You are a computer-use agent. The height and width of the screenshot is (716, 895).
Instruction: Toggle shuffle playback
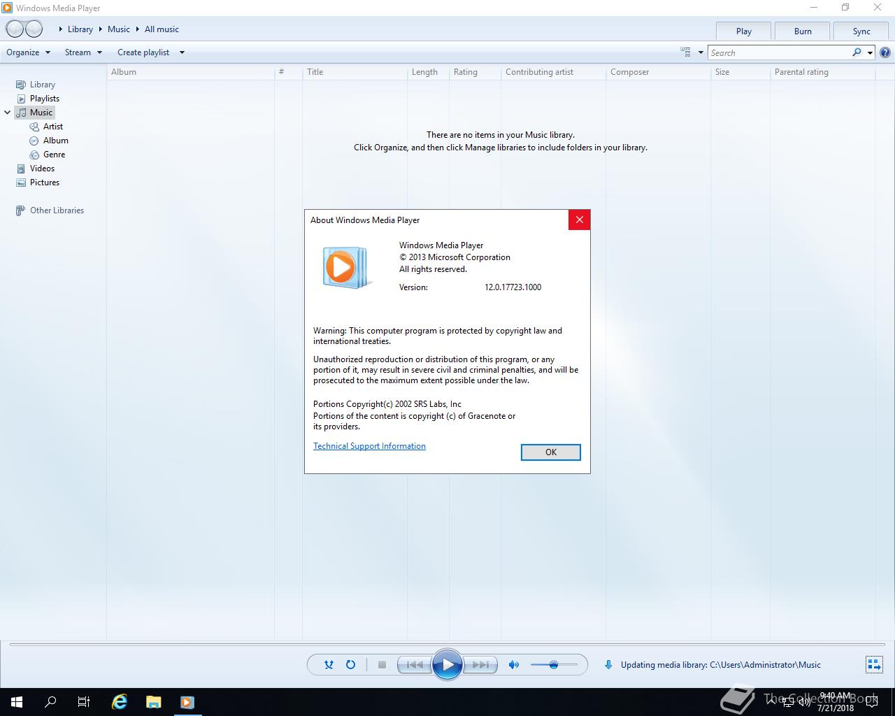[329, 665]
